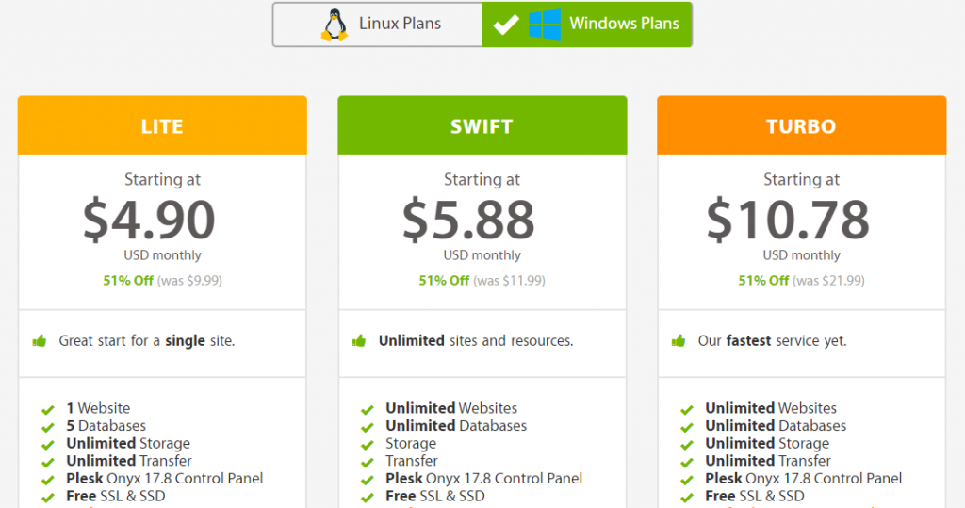
Task: Click the $10.78 Turbo price
Action: pos(788,220)
